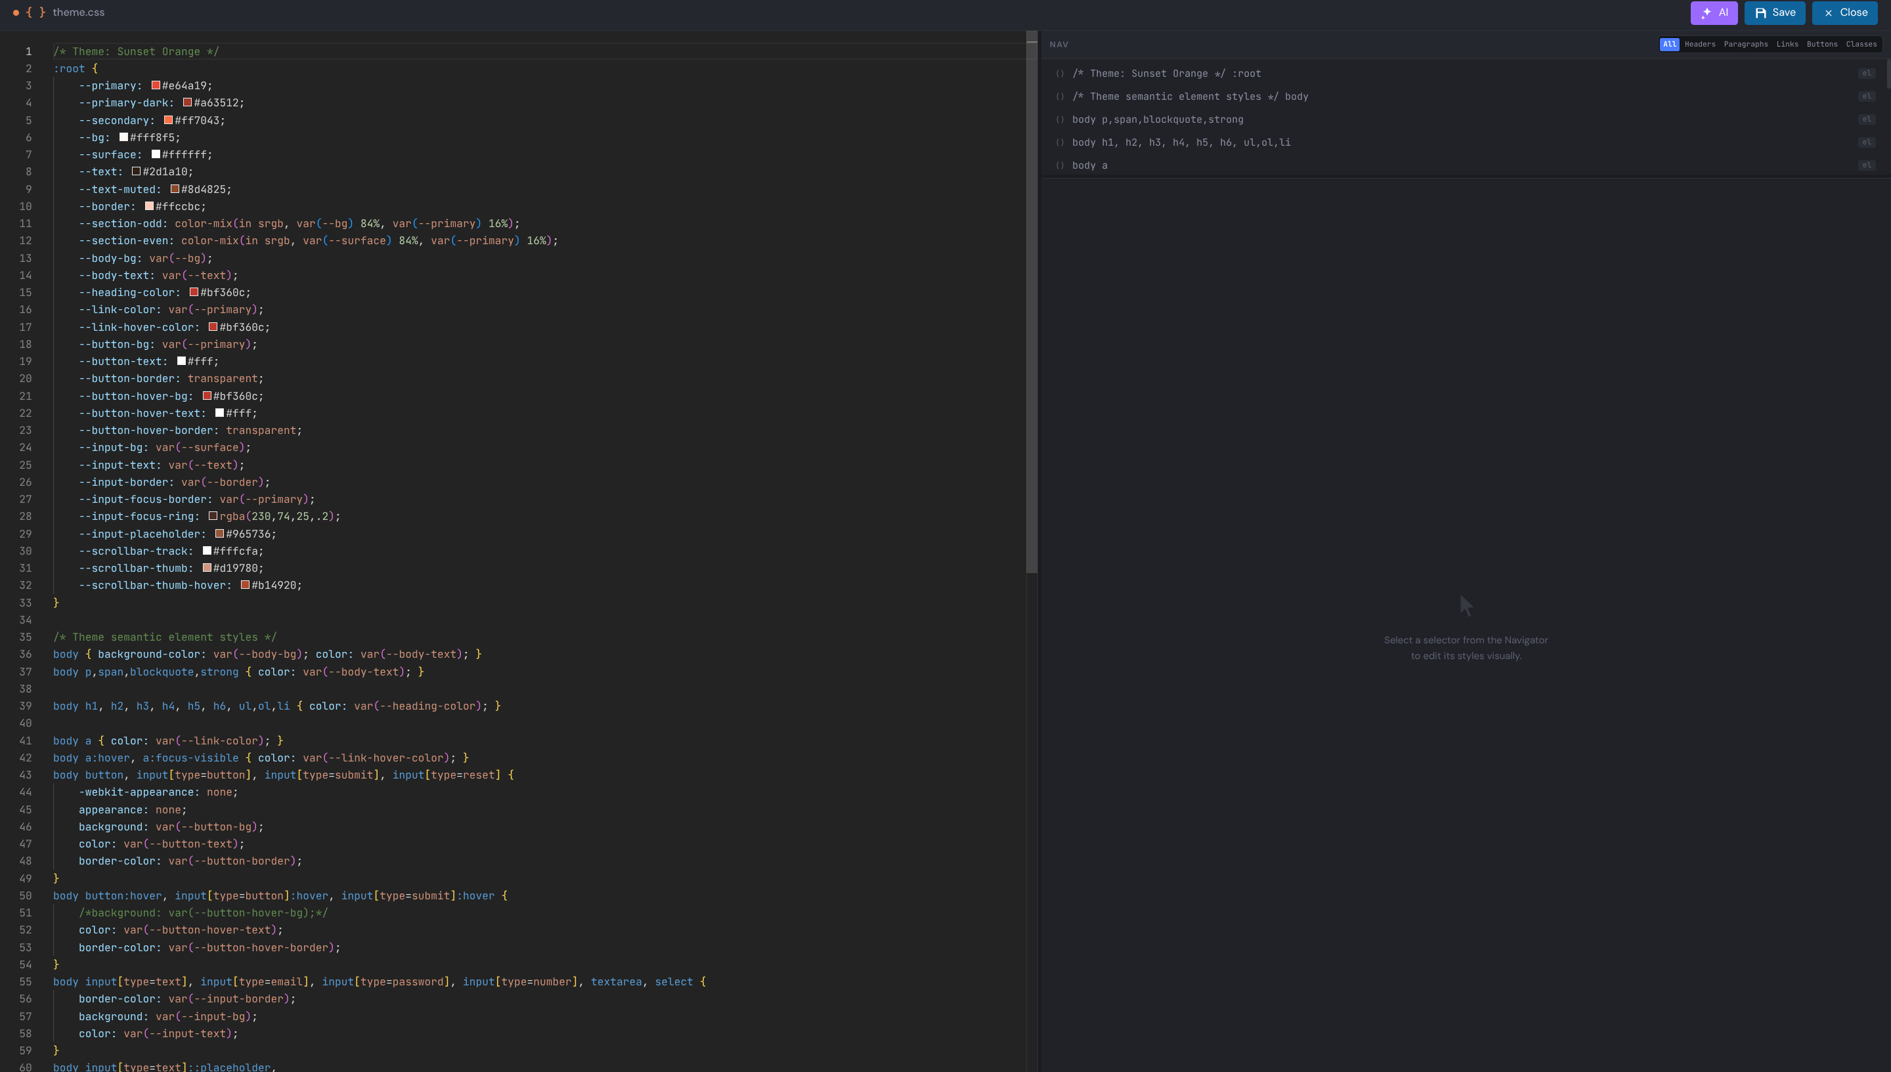Open the --link-hover-color #bf360c swatch
Screen dimensions: 1891x1072
click(213, 327)
